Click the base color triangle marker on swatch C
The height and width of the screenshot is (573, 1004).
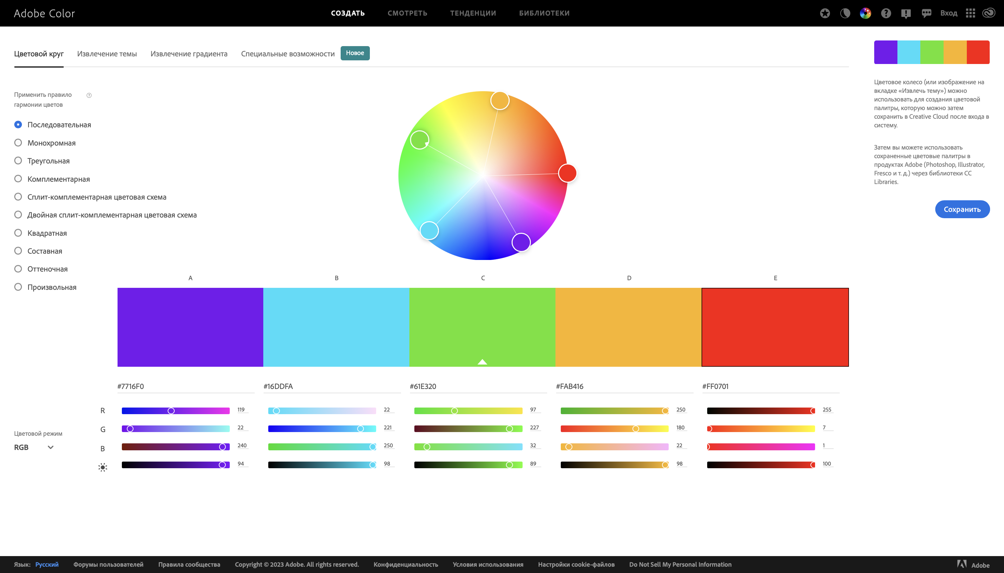click(482, 362)
